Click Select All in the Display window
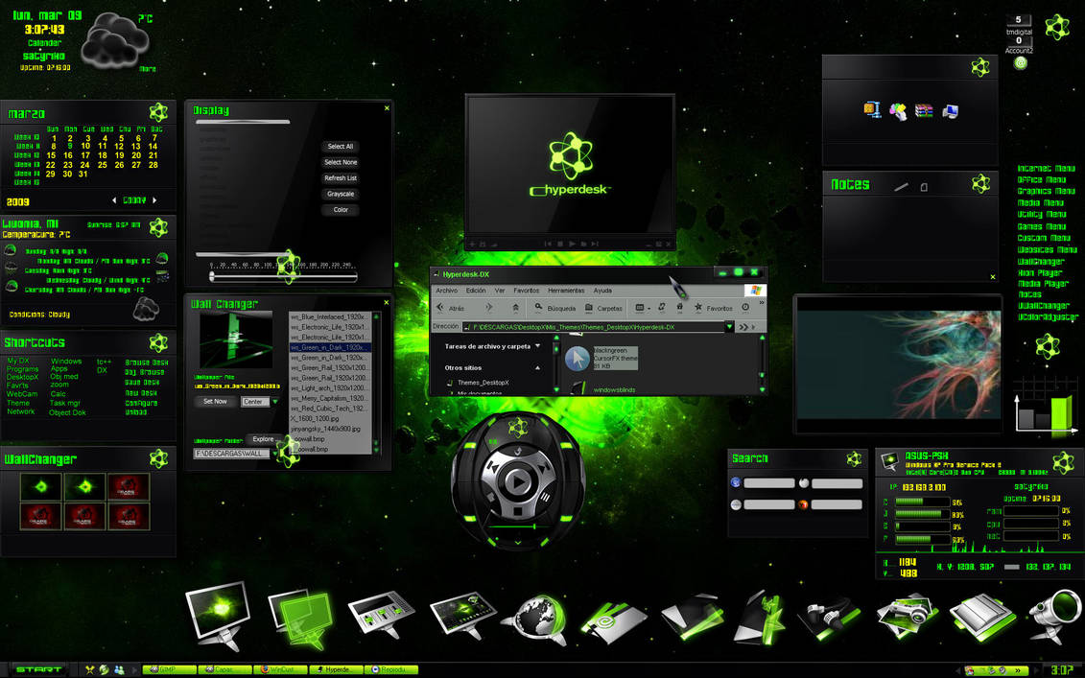Screen dimensions: 1085x678 coord(339,147)
